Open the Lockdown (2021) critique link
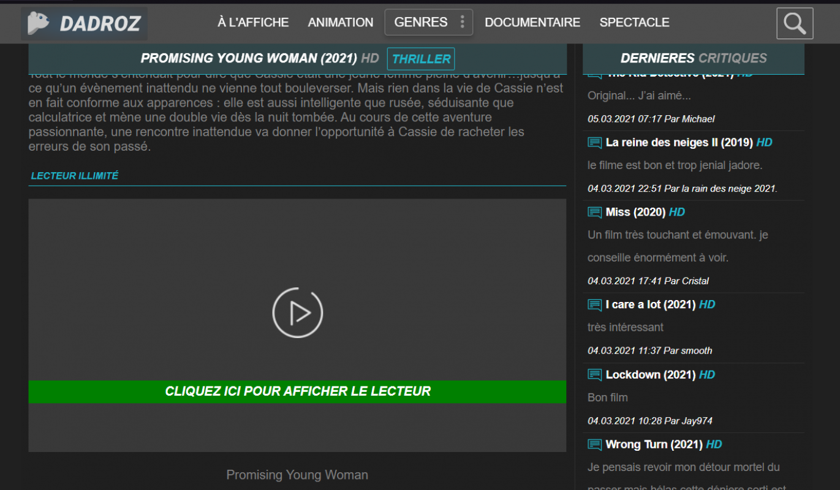The height and width of the screenshot is (490, 840). [651, 374]
